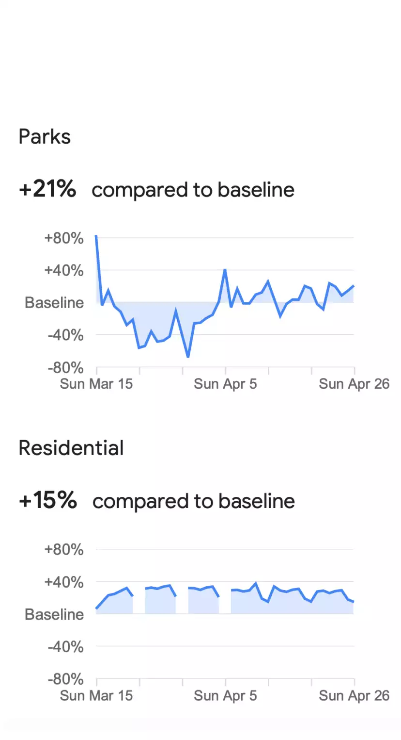
Task: Click the Parks chart Sun Apr 5 label
Action: point(225,384)
